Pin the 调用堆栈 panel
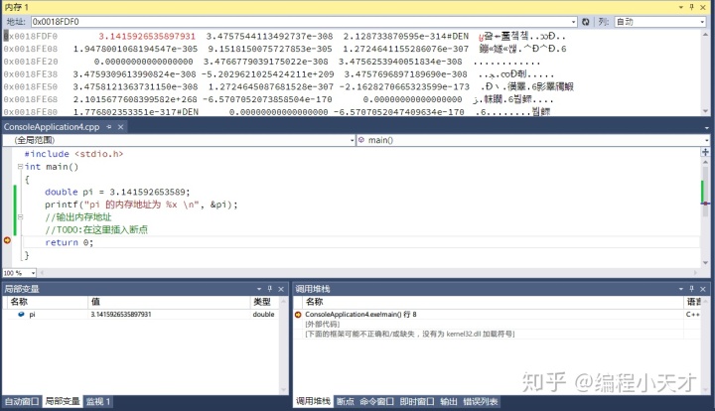The image size is (715, 411). pos(692,289)
